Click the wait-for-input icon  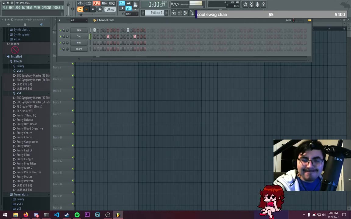(88, 3)
